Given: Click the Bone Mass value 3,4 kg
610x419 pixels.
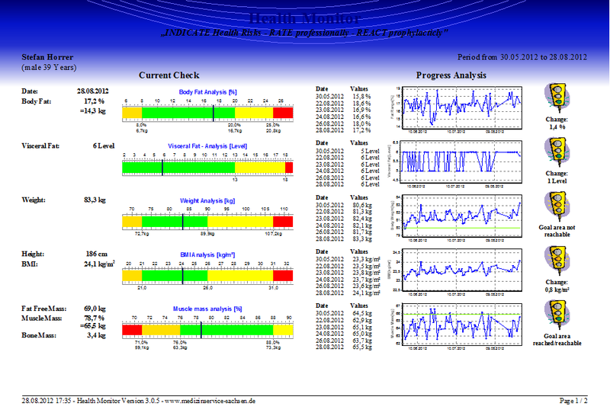Looking at the screenshot, I should click(x=97, y=335).
